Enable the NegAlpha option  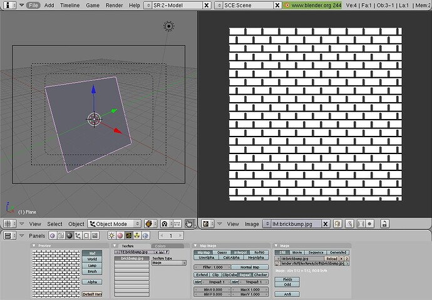256,257
